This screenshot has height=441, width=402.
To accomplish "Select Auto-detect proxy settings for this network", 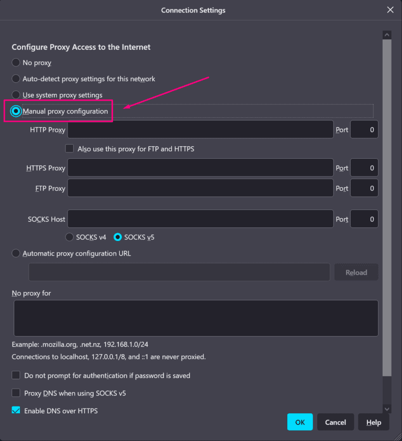I will (16, 79).
